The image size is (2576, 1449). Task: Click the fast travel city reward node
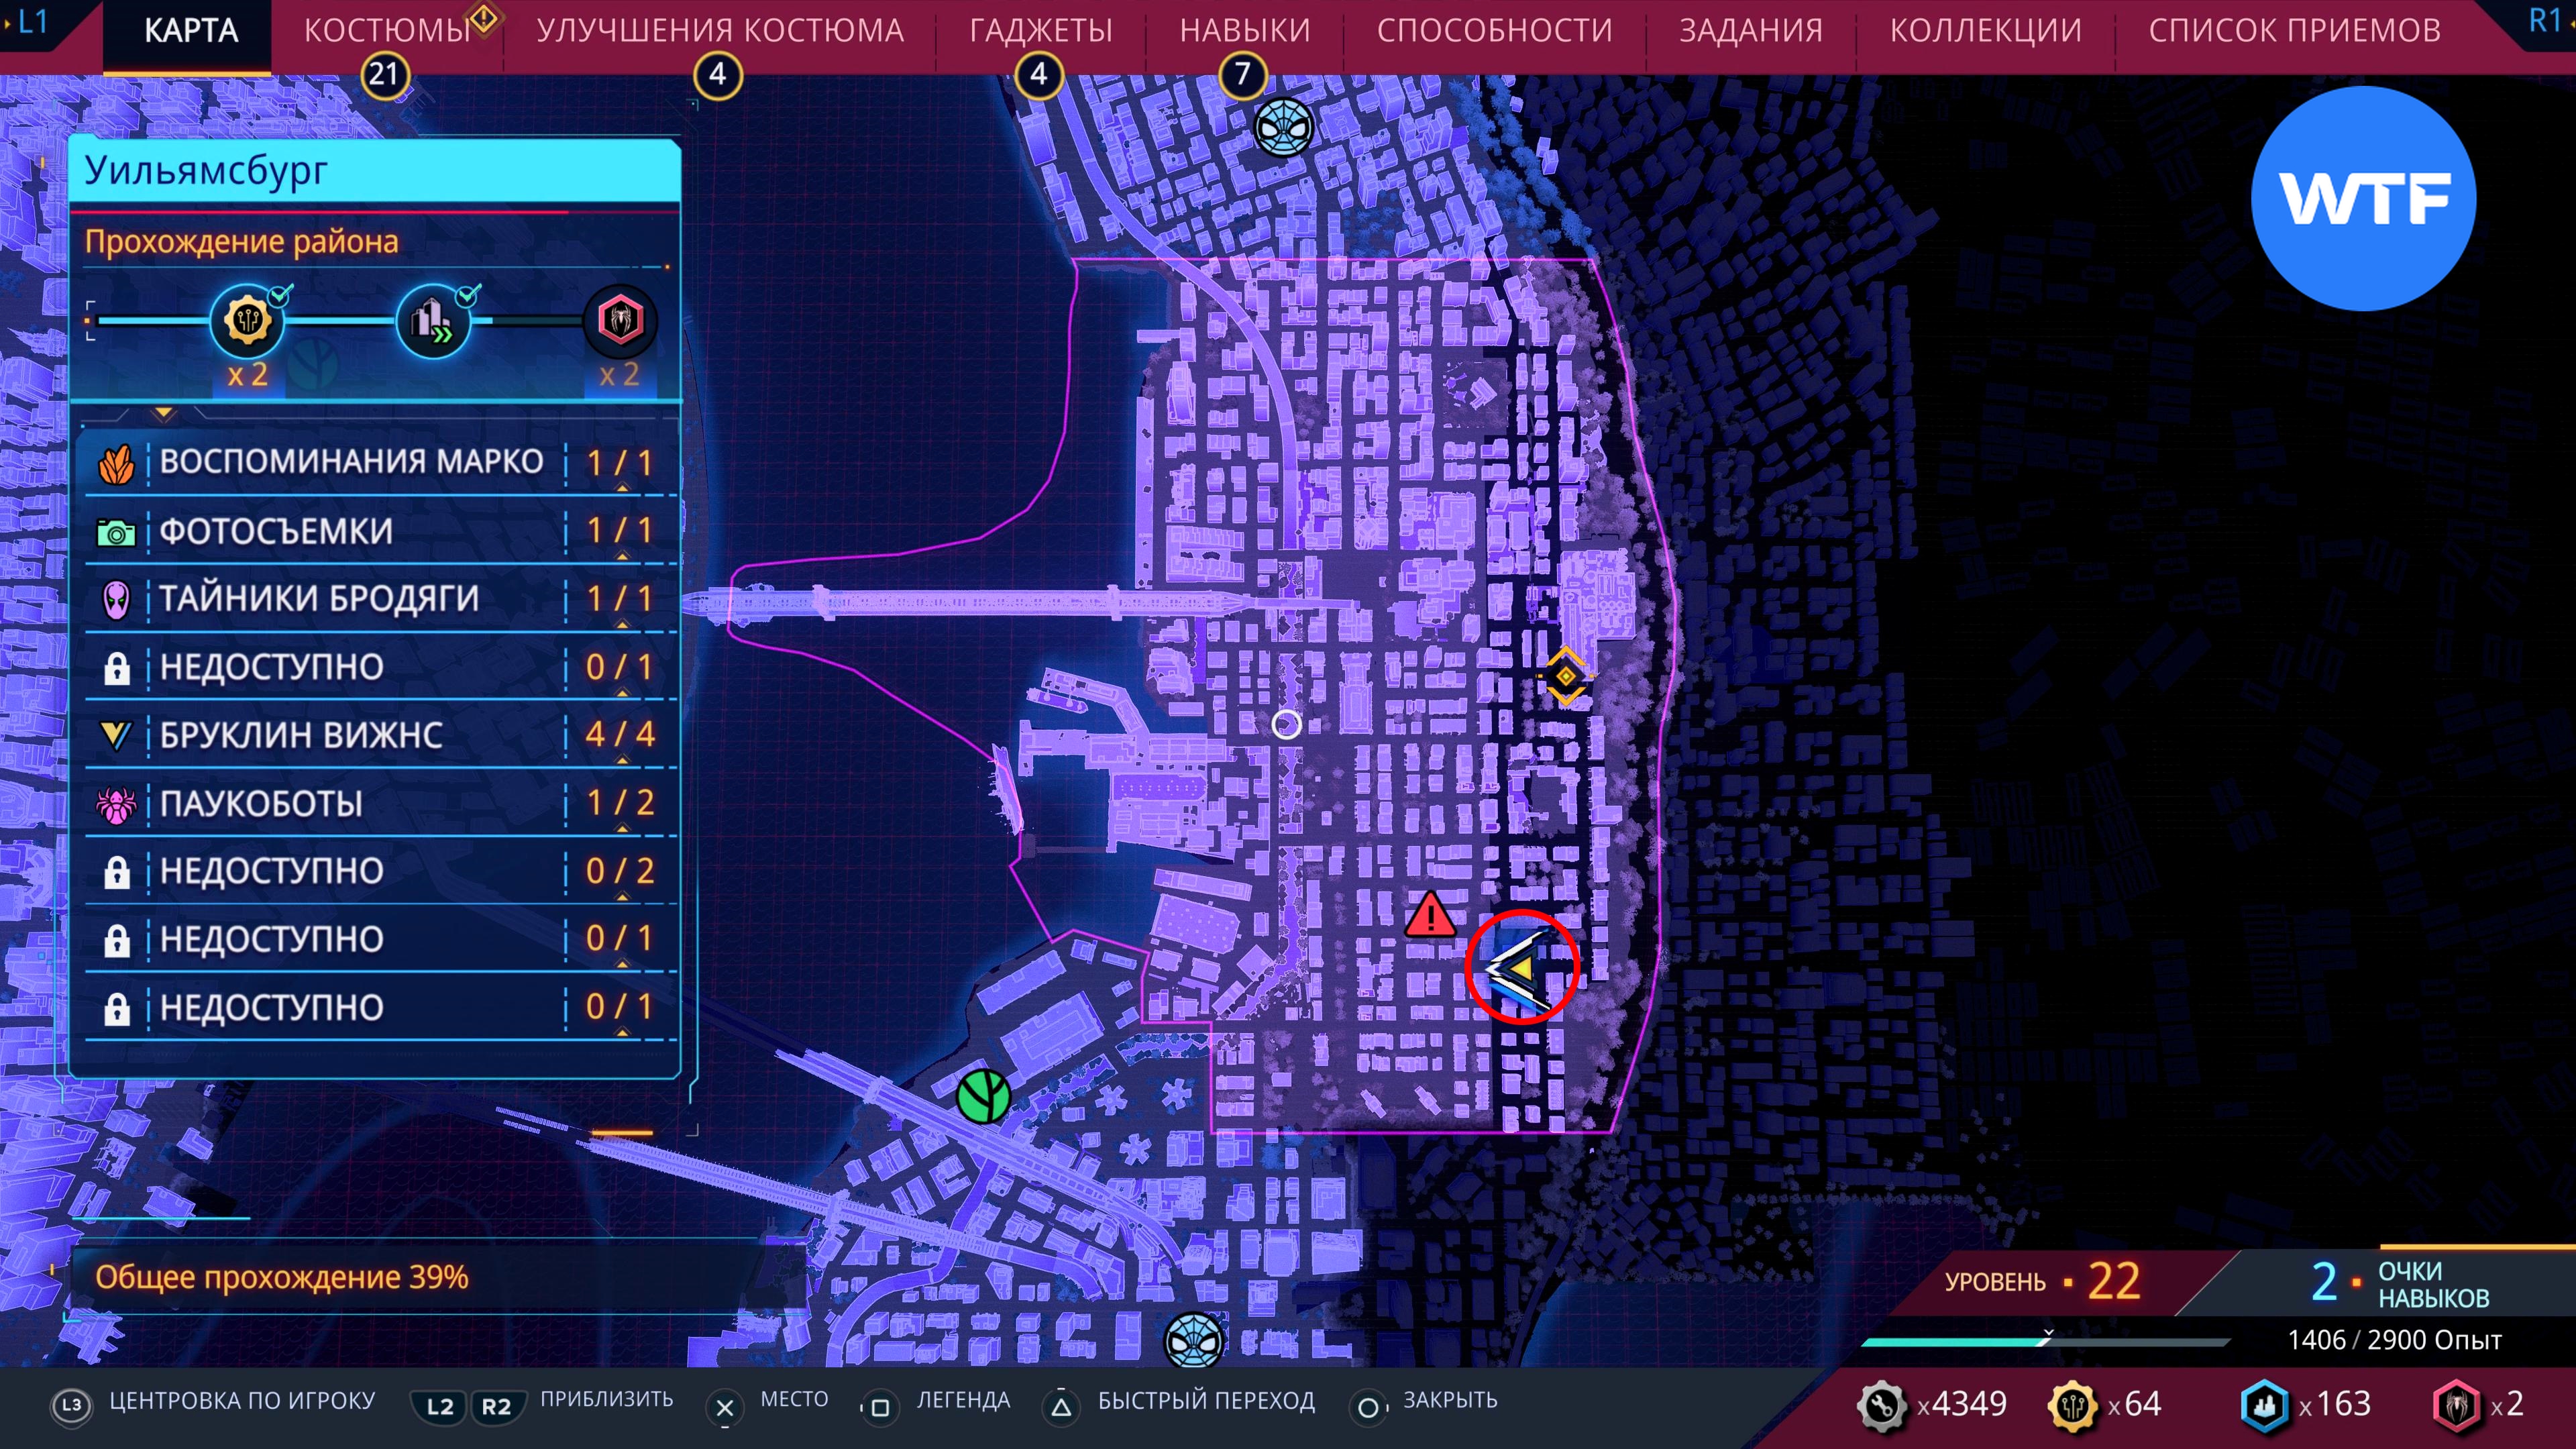pos(433,321)
